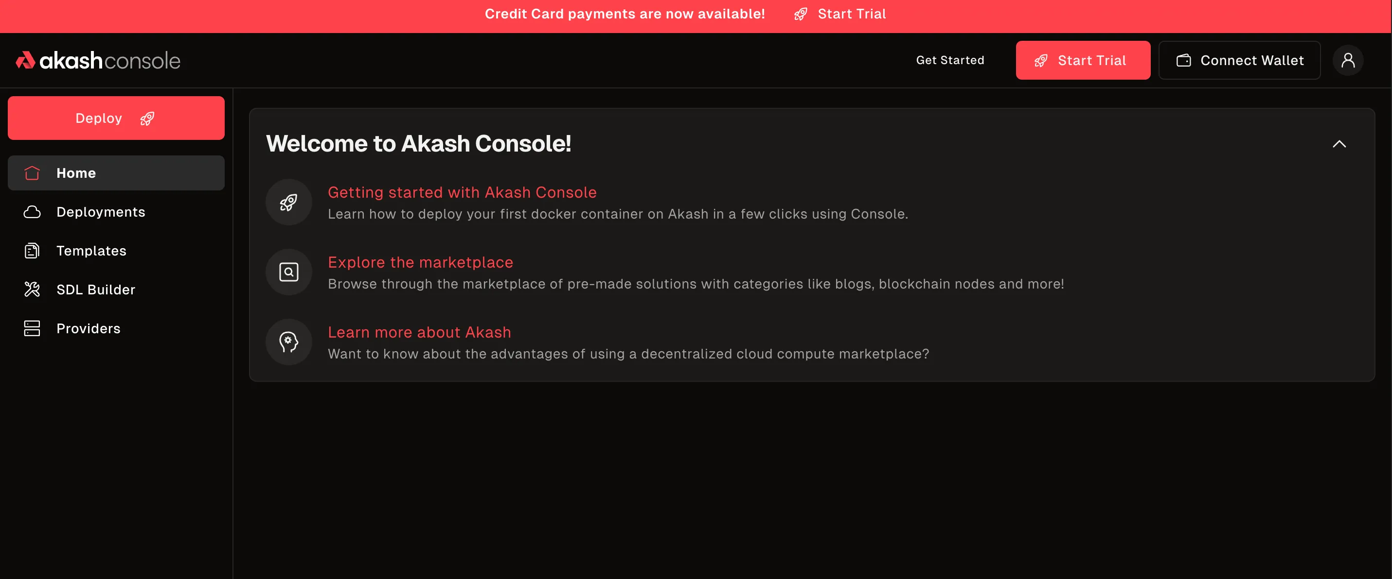Click the Connect Wallet button

[x=1239, y=60]
